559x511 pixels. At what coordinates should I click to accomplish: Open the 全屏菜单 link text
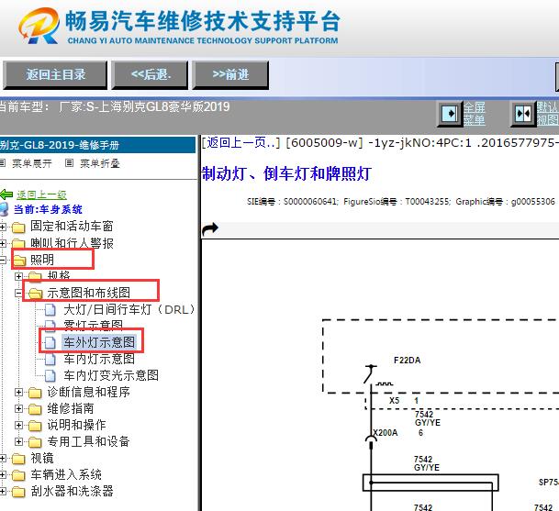point(475,114)
